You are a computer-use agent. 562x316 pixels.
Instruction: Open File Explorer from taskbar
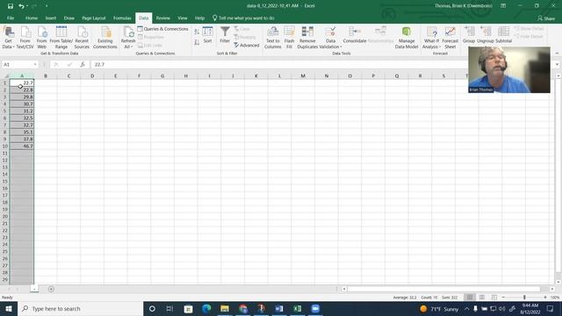point(225,309)
